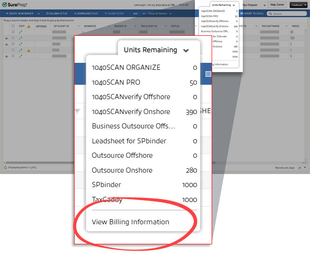
Task: Open the TAX CLIENT ID column filter icon
Action: pyautogui.click(x=165, y=26)
